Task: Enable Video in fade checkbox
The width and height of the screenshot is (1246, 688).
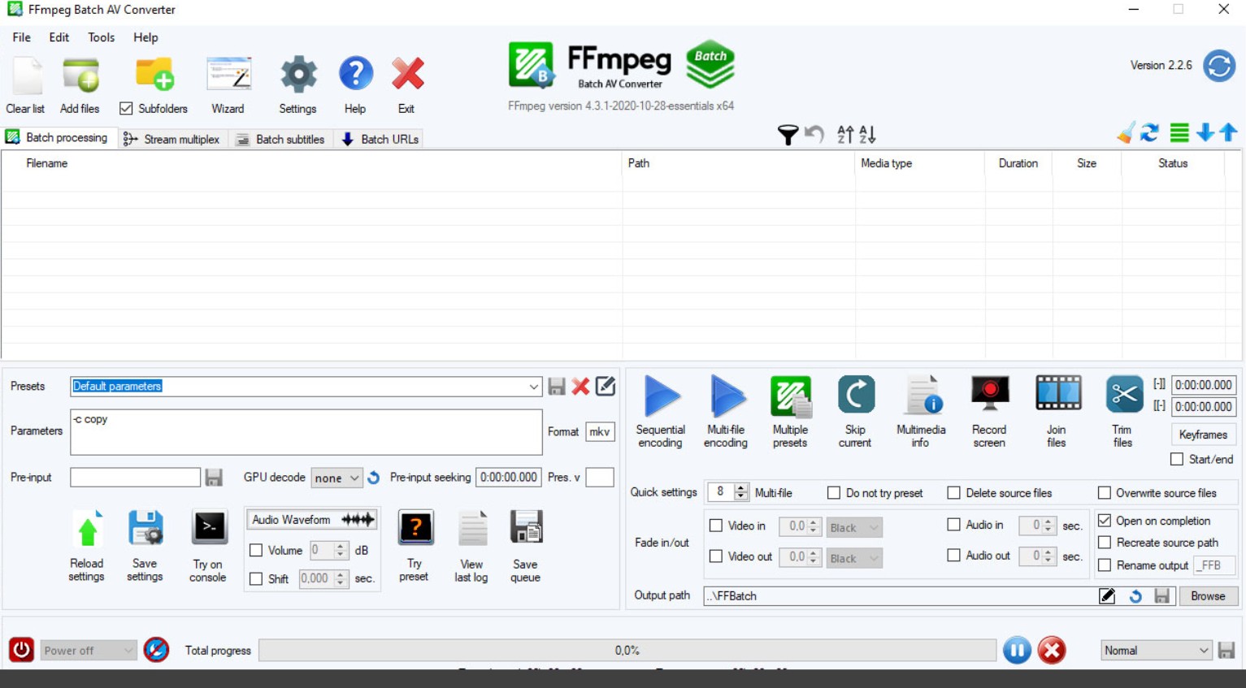Action: tap(716, 526)
